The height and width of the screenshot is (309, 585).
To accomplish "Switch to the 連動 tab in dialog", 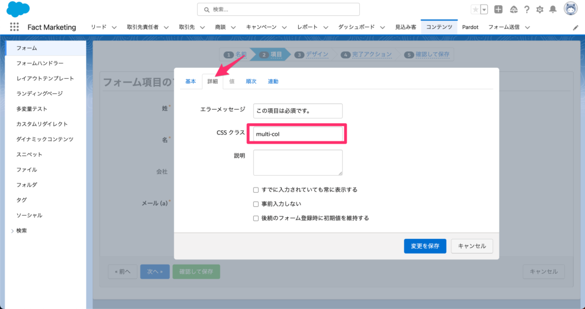I will (x=273, y=82).
